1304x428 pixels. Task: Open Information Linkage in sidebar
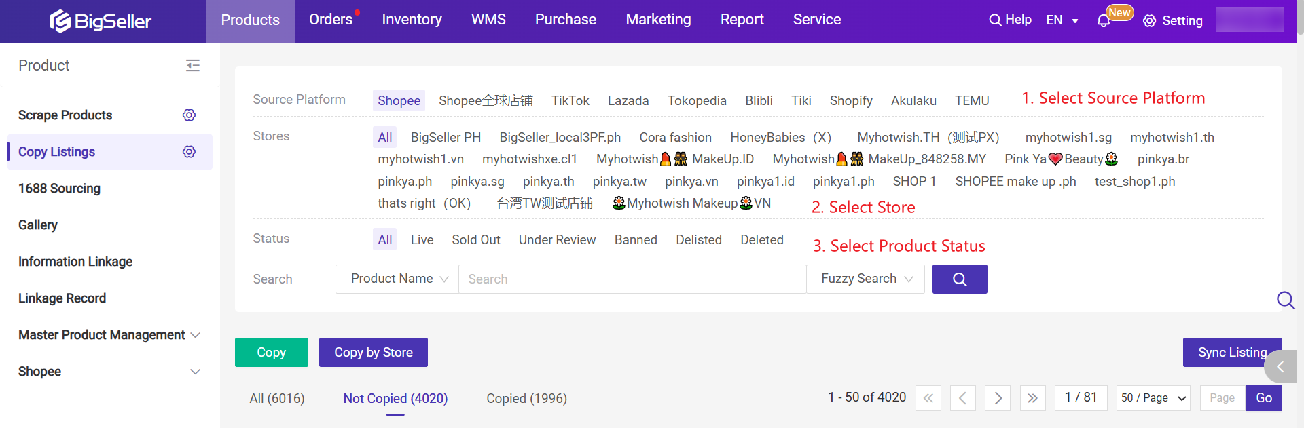(75, 262)
